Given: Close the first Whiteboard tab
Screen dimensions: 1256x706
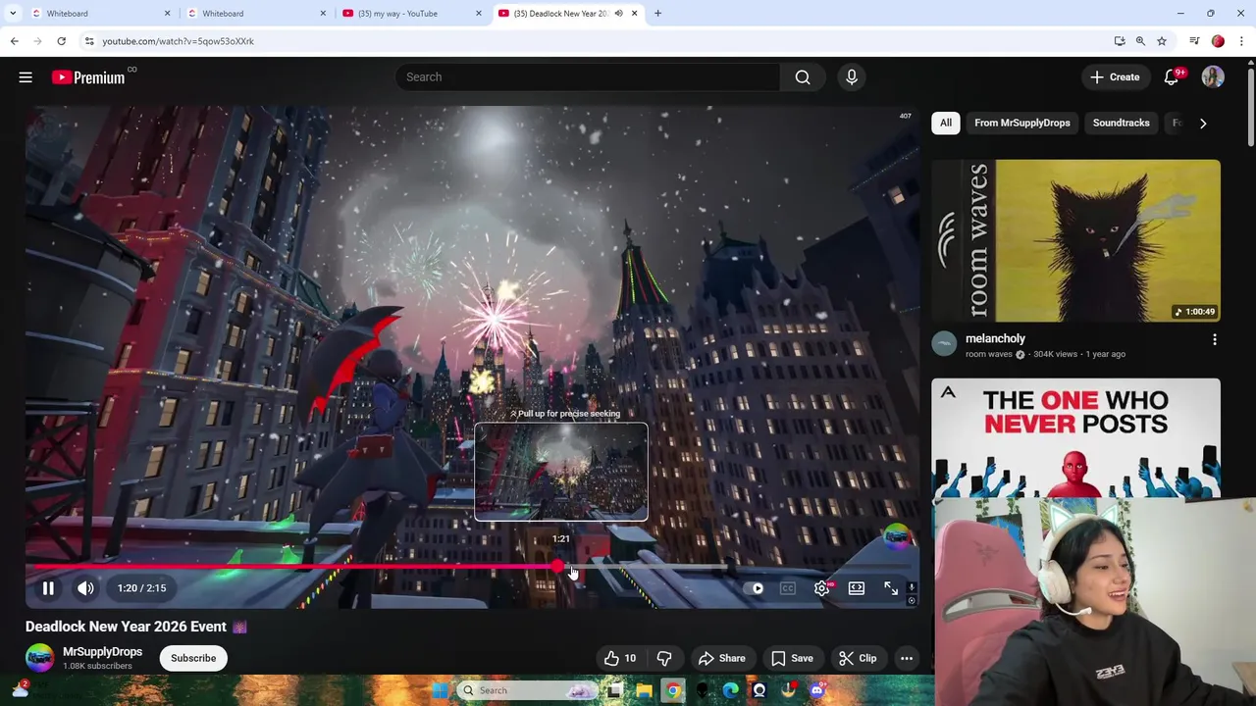Looking at the screenshot, I should 167,13.
